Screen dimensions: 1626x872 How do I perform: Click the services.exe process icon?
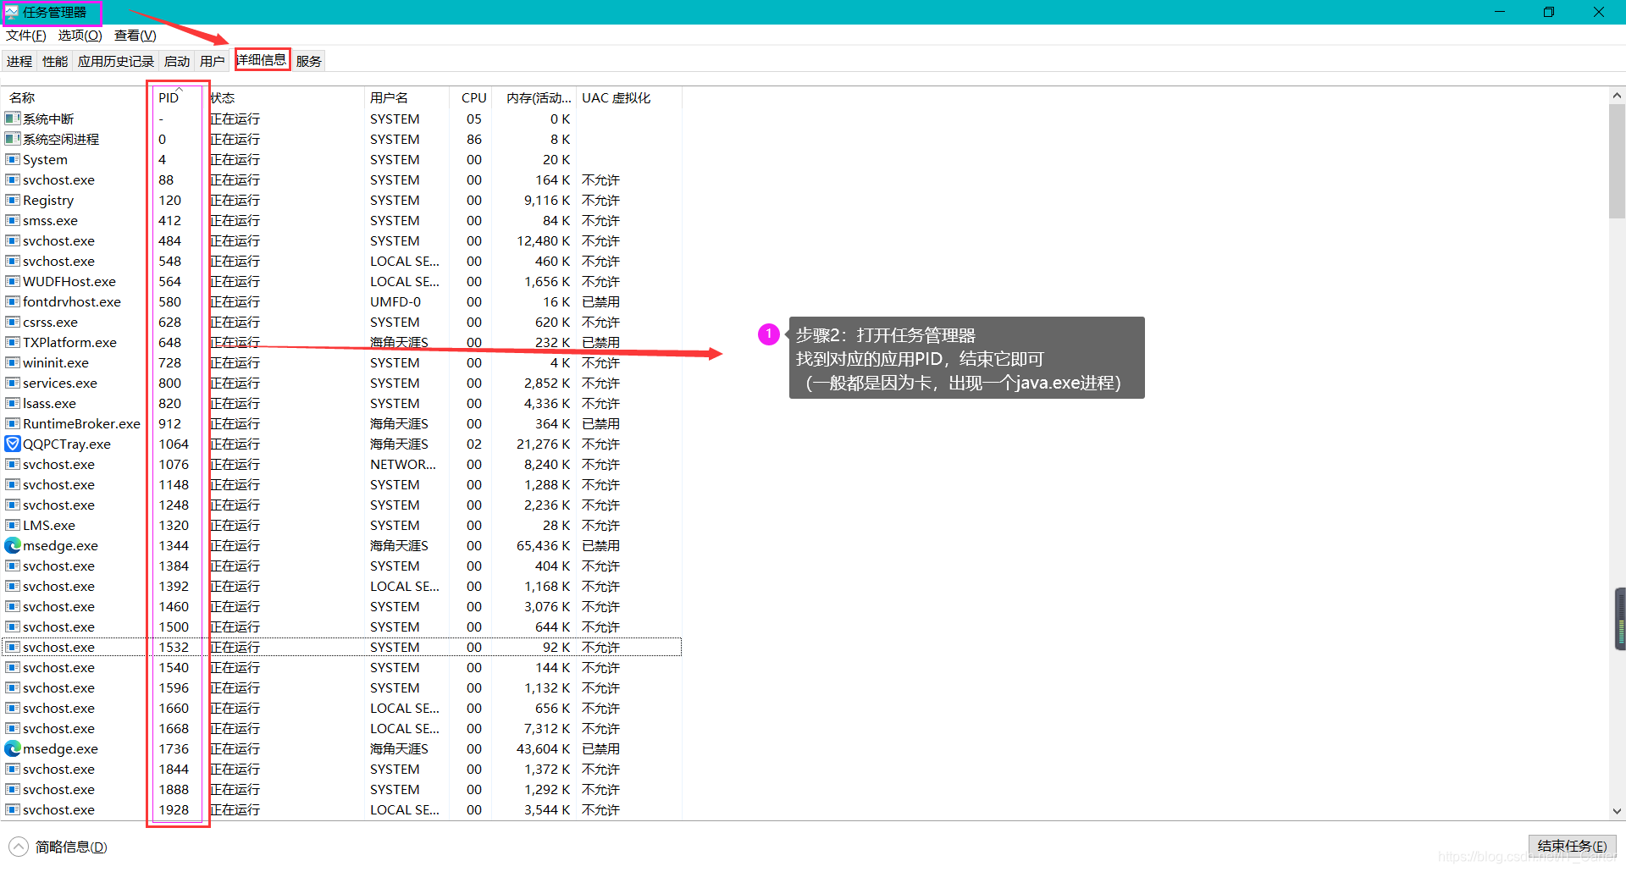pos(13,383)
